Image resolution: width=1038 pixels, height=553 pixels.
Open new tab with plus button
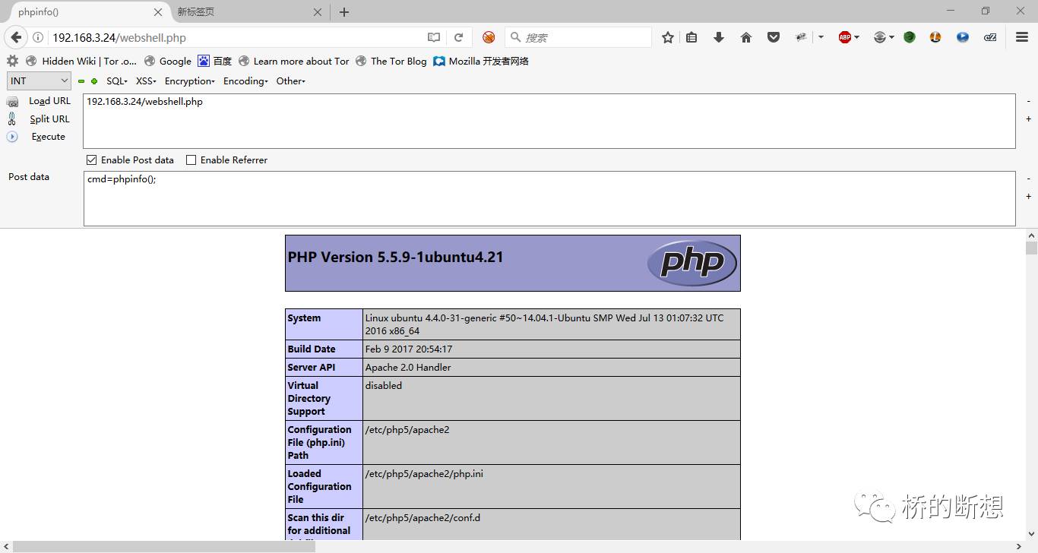pos(344,12)
